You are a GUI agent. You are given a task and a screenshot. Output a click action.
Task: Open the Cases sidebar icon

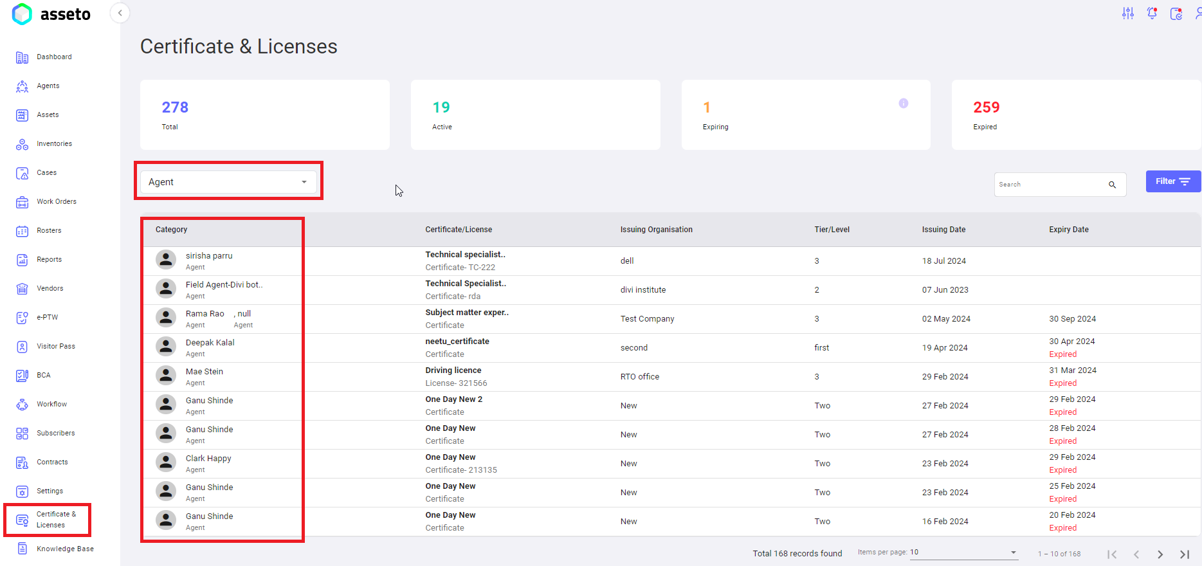click(22, 173)
